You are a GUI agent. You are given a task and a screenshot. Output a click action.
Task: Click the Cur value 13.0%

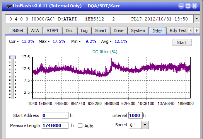(28, 41)
